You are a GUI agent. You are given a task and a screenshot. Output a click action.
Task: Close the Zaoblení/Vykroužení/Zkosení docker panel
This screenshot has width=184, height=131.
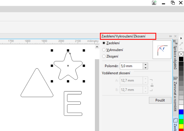[x=175, y=36]
